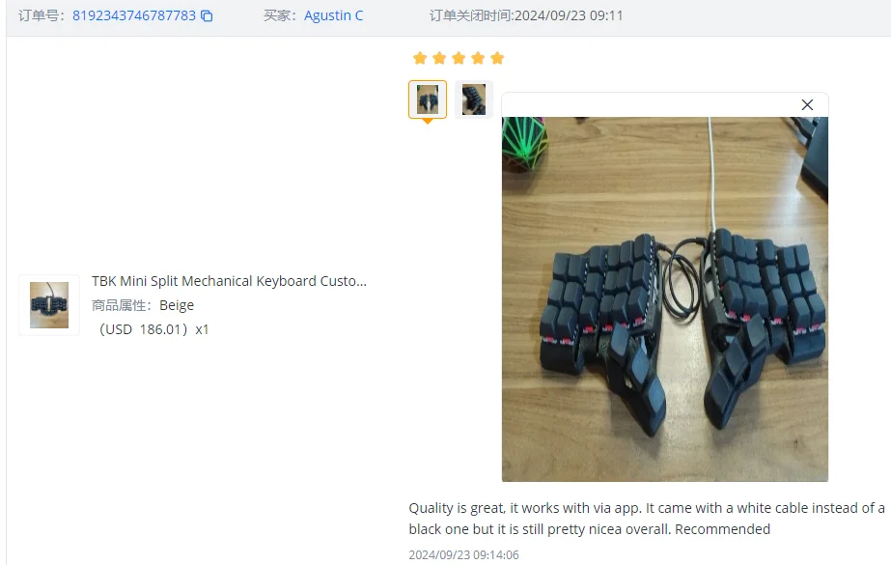Click the fifth rating star
The width and height of the screenshot is (891, 565).
point(497,58)
